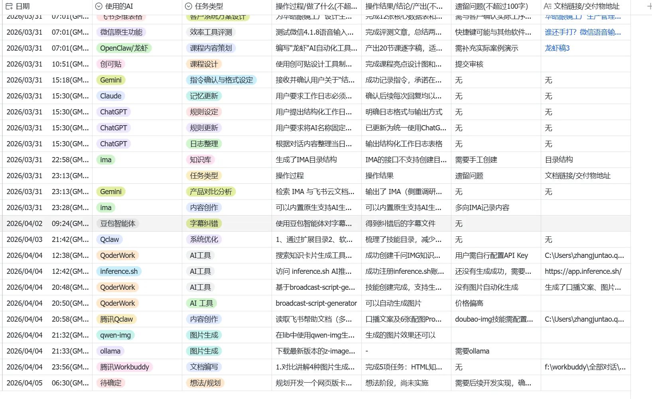Viewport: 652px width, 399px height.
Task: Click the select-type icon beside 使用的AI header
Action: (99, 6)
